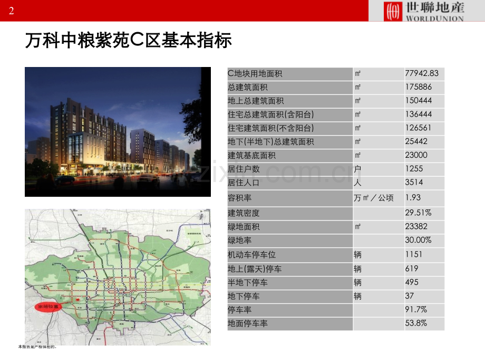485x364 pixels.
Task: Click the confidentiality footnote below the map
Action: 37,347
